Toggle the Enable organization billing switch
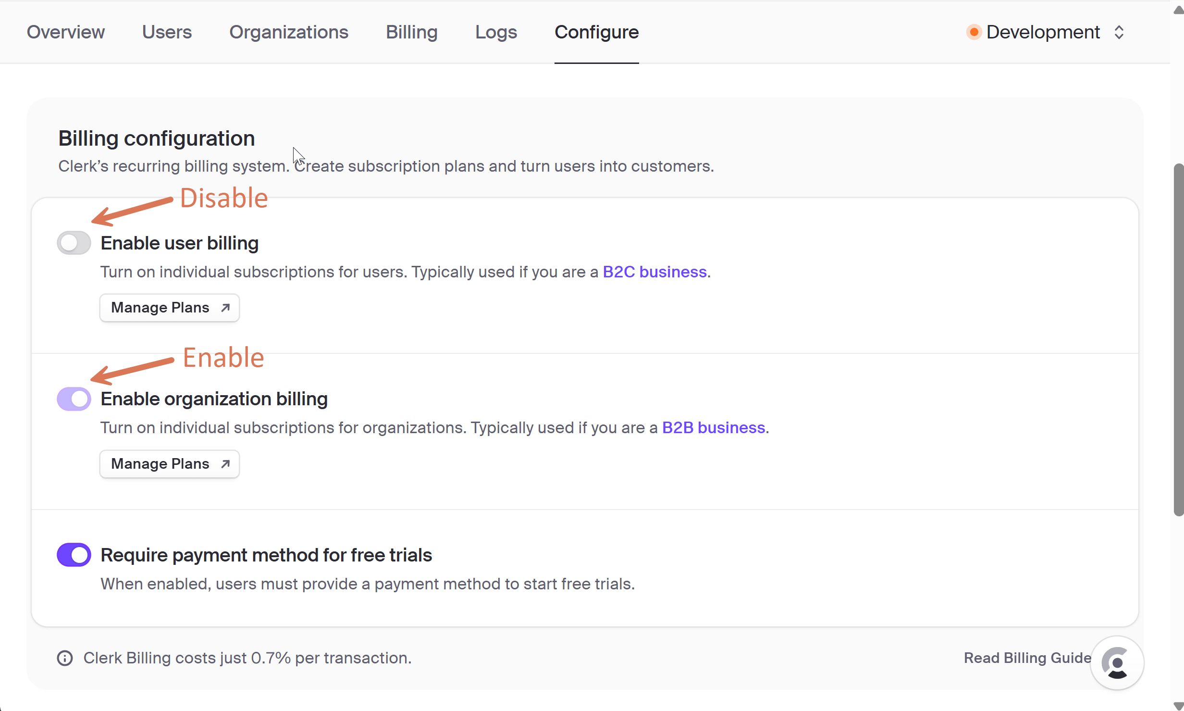Image resolution: width=1184 pixels, height=711 pixels. coord(74,399)
